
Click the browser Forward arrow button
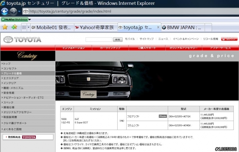[13, 11]
